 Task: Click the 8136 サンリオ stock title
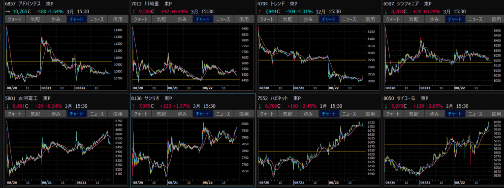click(146, 98)
